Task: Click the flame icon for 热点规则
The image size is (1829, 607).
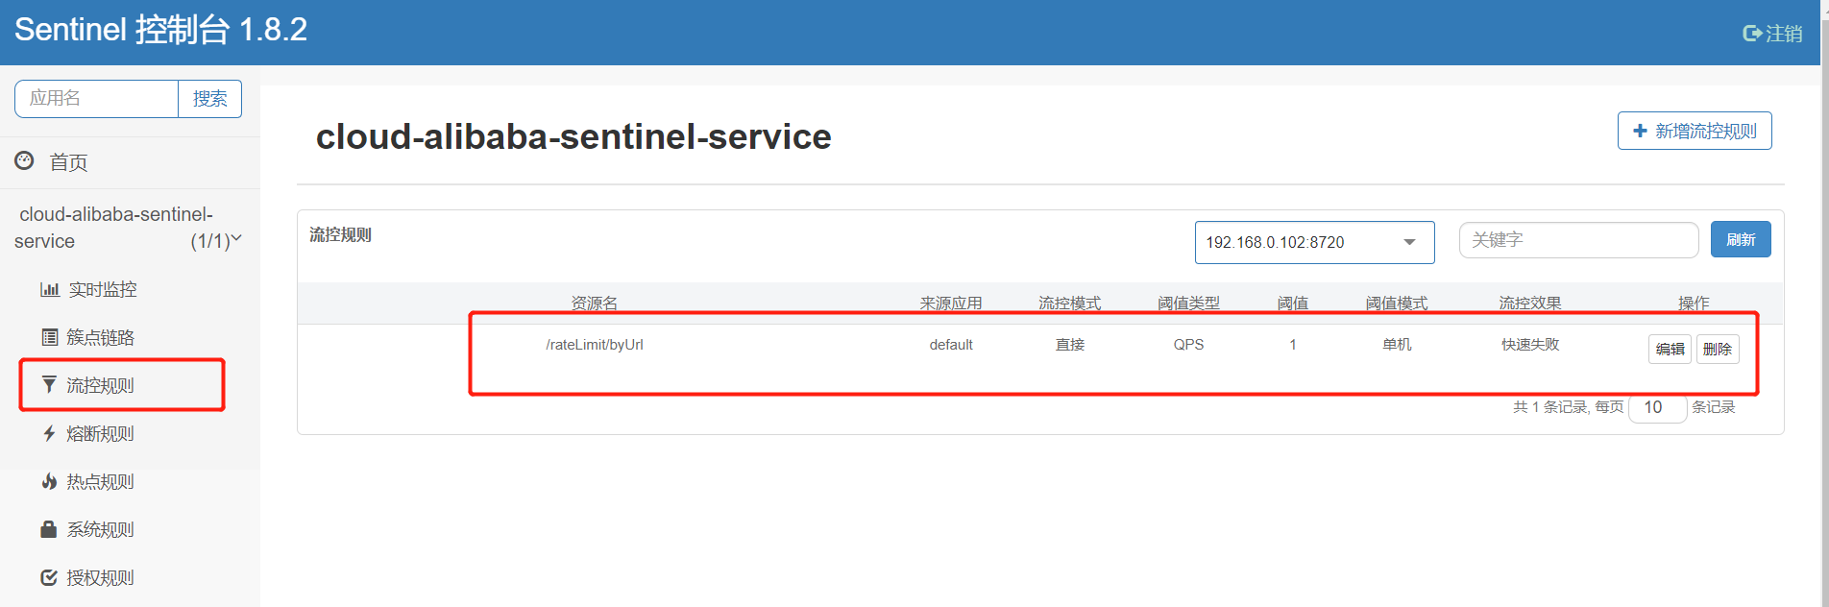Action: point(49,481)
